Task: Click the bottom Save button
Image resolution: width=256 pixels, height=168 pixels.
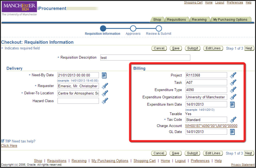Action: pyautogui.click(x=176, y=153)
